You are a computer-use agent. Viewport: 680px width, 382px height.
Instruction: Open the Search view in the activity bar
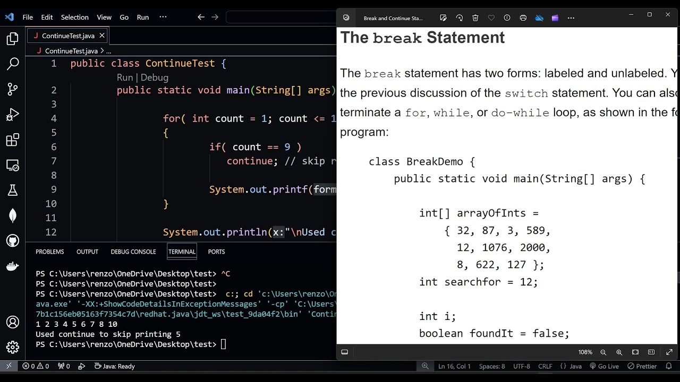(13, 64)
